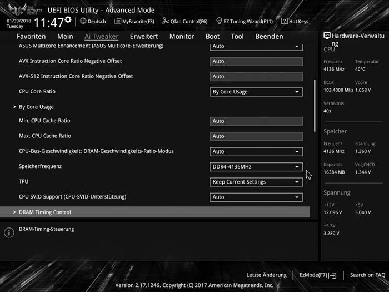Click the Deutsch language button

tap(93, 21)
